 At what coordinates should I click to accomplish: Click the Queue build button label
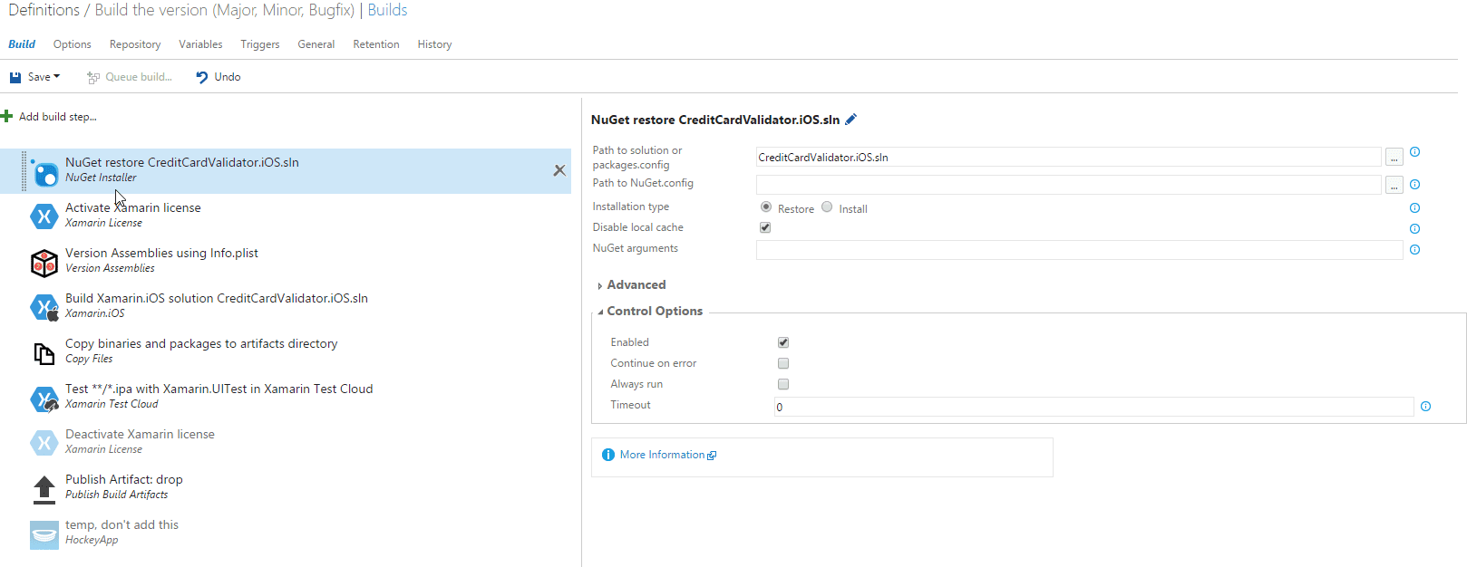point(139,77)
